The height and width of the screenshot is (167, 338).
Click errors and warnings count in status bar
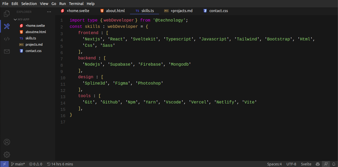click(36, 164)
